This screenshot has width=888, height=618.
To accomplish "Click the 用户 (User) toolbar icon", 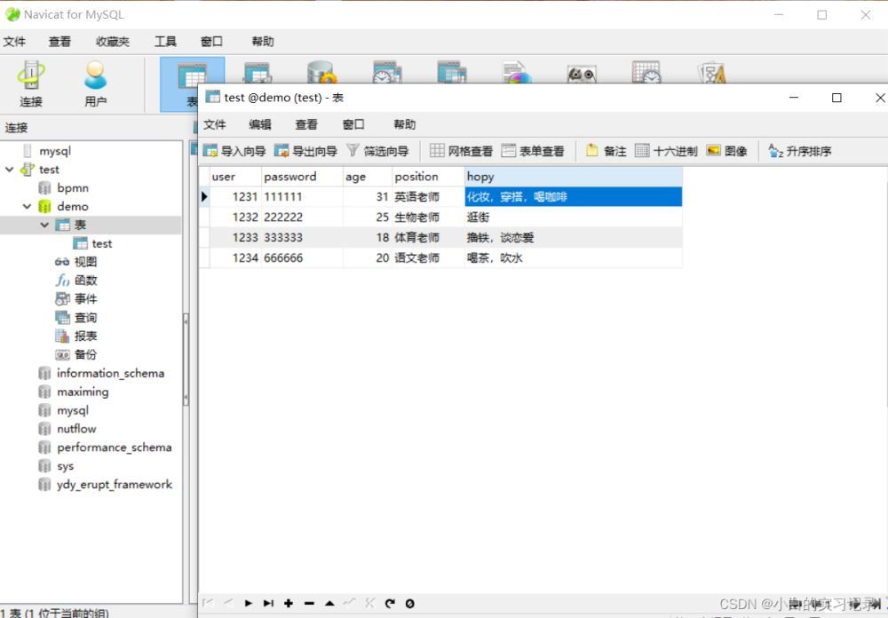I will pyautogui.click(x=95, y=84).
